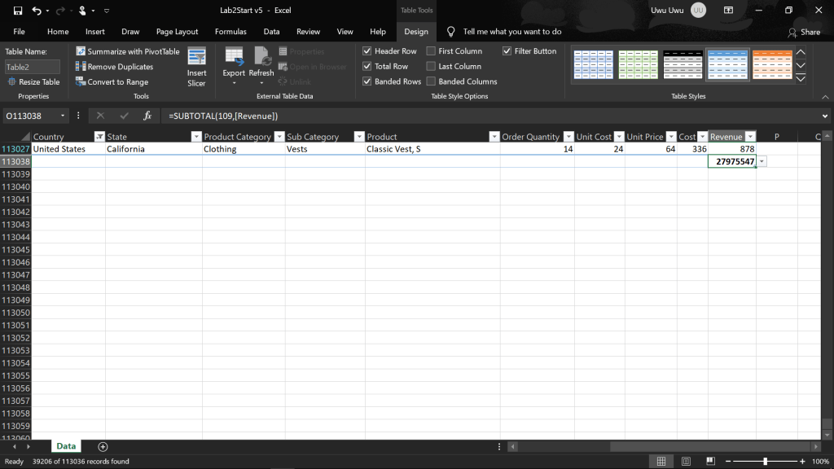The width and height of the screenshot is (834, 469).
Task: Uncheck the Header Row checkbox
Action: tap(367, 51)
